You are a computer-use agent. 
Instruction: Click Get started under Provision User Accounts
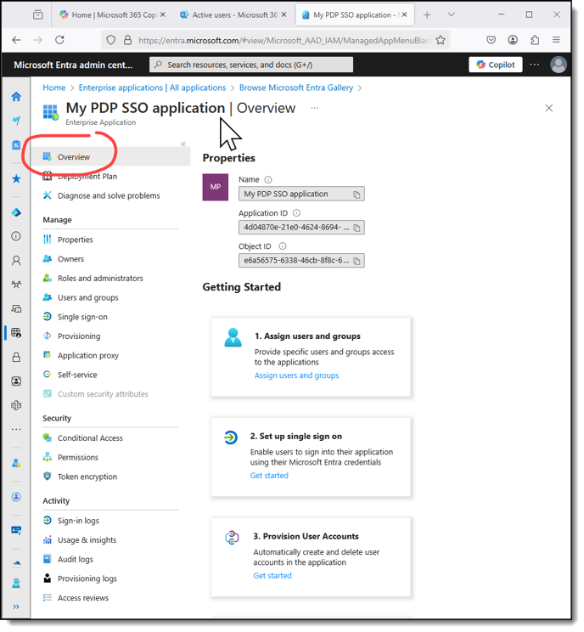[272, 576]
